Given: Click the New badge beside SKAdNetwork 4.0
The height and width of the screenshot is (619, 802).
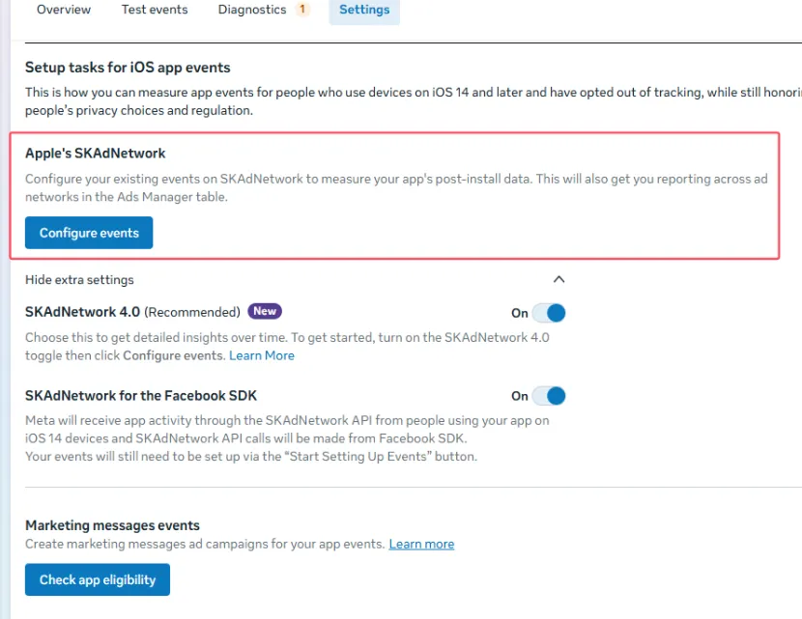Looking at the screenshot, I should coord(265,311).
